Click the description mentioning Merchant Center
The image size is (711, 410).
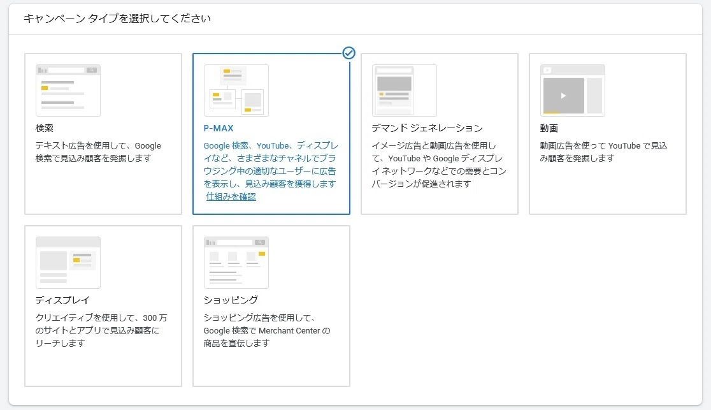pos(267,330)
